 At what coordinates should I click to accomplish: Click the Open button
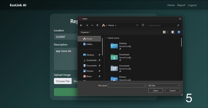tap(156, 91)
